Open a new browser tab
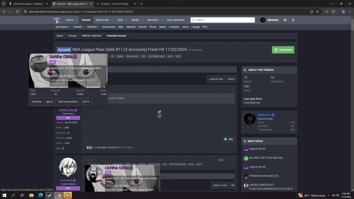The width and height of the screenshot is (354, 199). coord(141,4)
